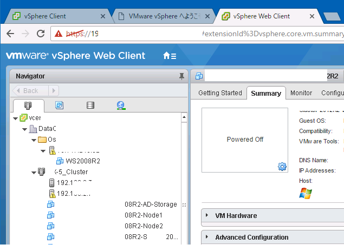
Task: Close the vSphere Client browser tab
Action: tap(103, 16)
